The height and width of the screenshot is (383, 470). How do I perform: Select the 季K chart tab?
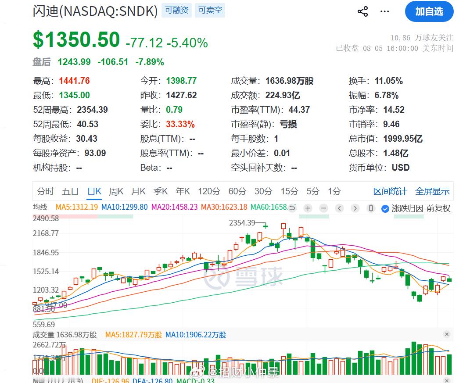pyautogui.click(x=161, y=191)
